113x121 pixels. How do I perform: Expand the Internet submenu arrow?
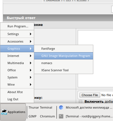pos(31,56)
